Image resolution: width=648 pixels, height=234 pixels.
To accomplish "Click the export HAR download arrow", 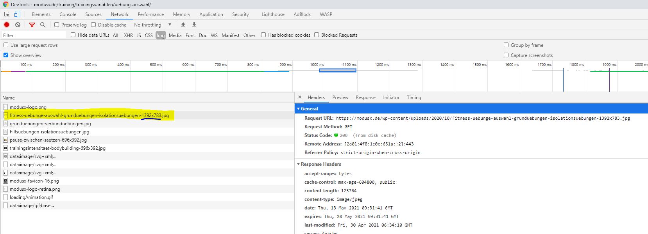I will click(194, 25).
